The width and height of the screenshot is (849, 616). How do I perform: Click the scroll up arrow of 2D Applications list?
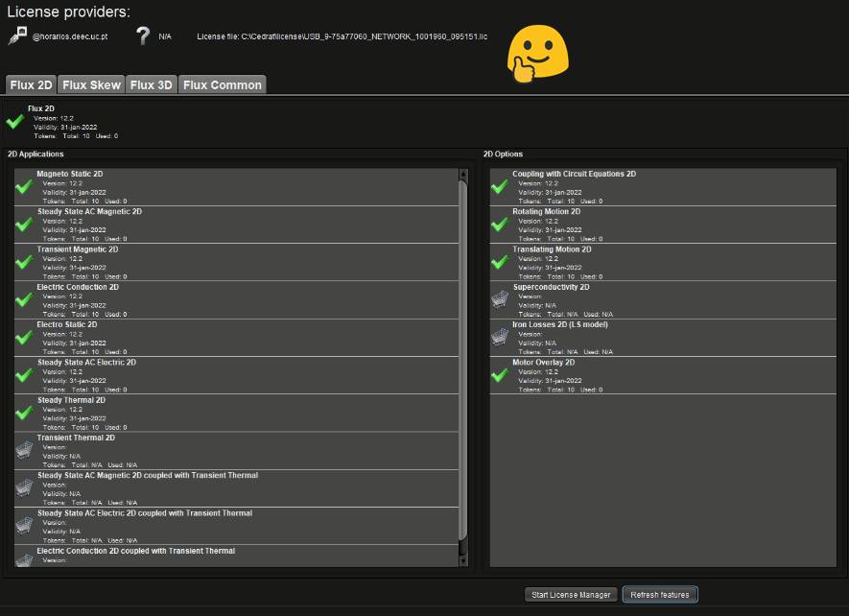tap(463, 174)
